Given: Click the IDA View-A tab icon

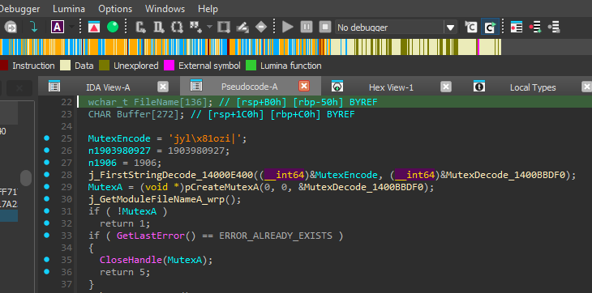Looking at the screenshot, I should point(54,87).
